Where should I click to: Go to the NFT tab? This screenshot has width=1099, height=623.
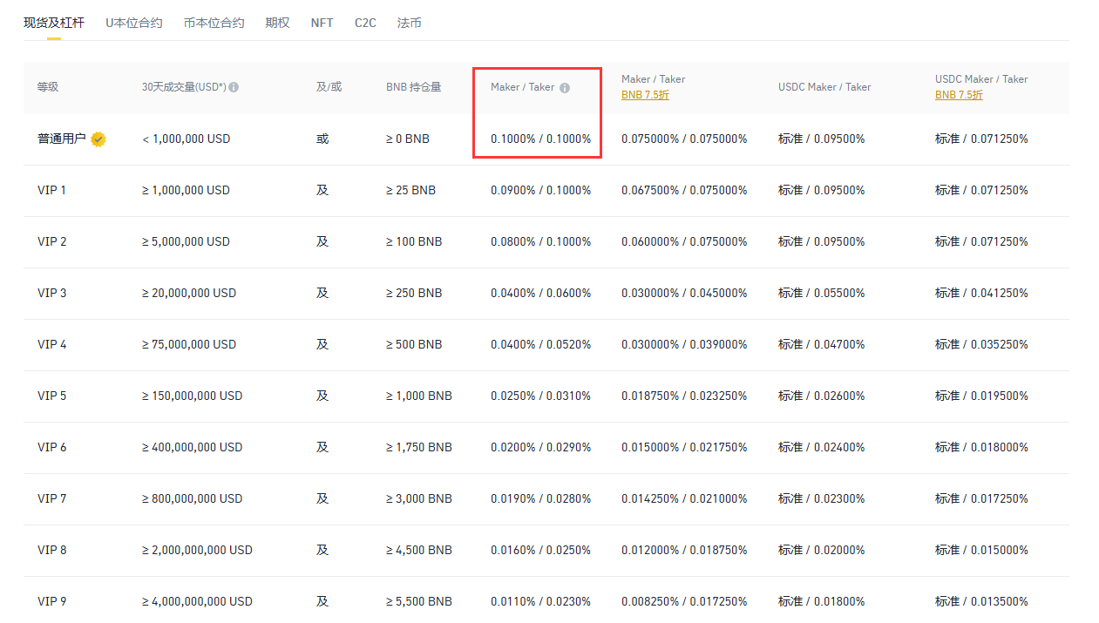[322, 23]
